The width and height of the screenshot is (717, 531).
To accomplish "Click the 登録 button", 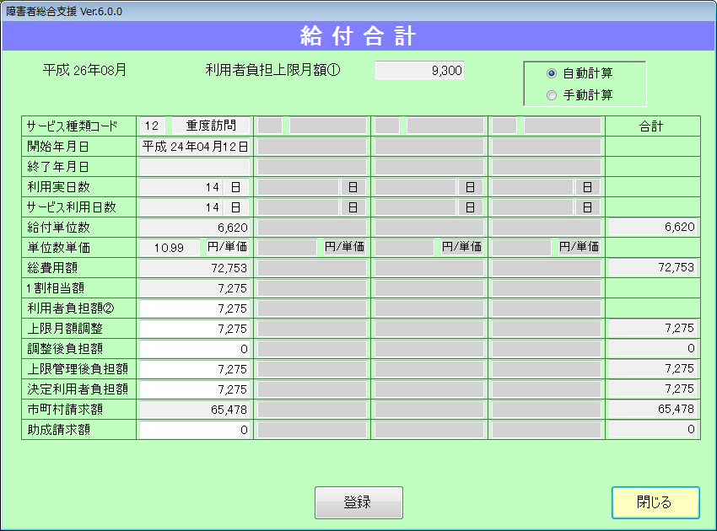I will (x=358, y=502).
